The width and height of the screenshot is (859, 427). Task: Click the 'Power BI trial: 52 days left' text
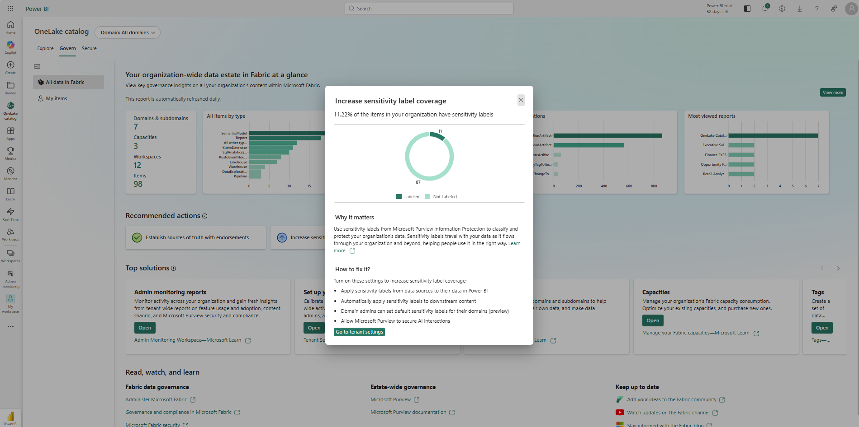(720, 9)
